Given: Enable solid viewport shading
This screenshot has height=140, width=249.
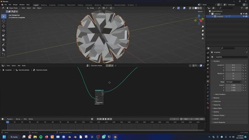Looking at the screenshot, I should click(196, 8).
